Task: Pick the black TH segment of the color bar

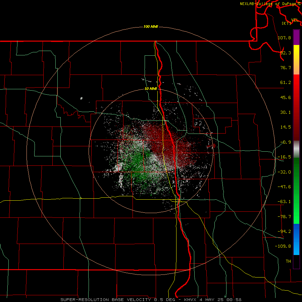Action: (296, 262)
